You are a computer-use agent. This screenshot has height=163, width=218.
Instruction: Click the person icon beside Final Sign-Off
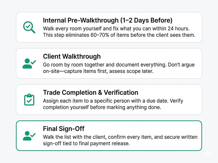tap(29, 136)
